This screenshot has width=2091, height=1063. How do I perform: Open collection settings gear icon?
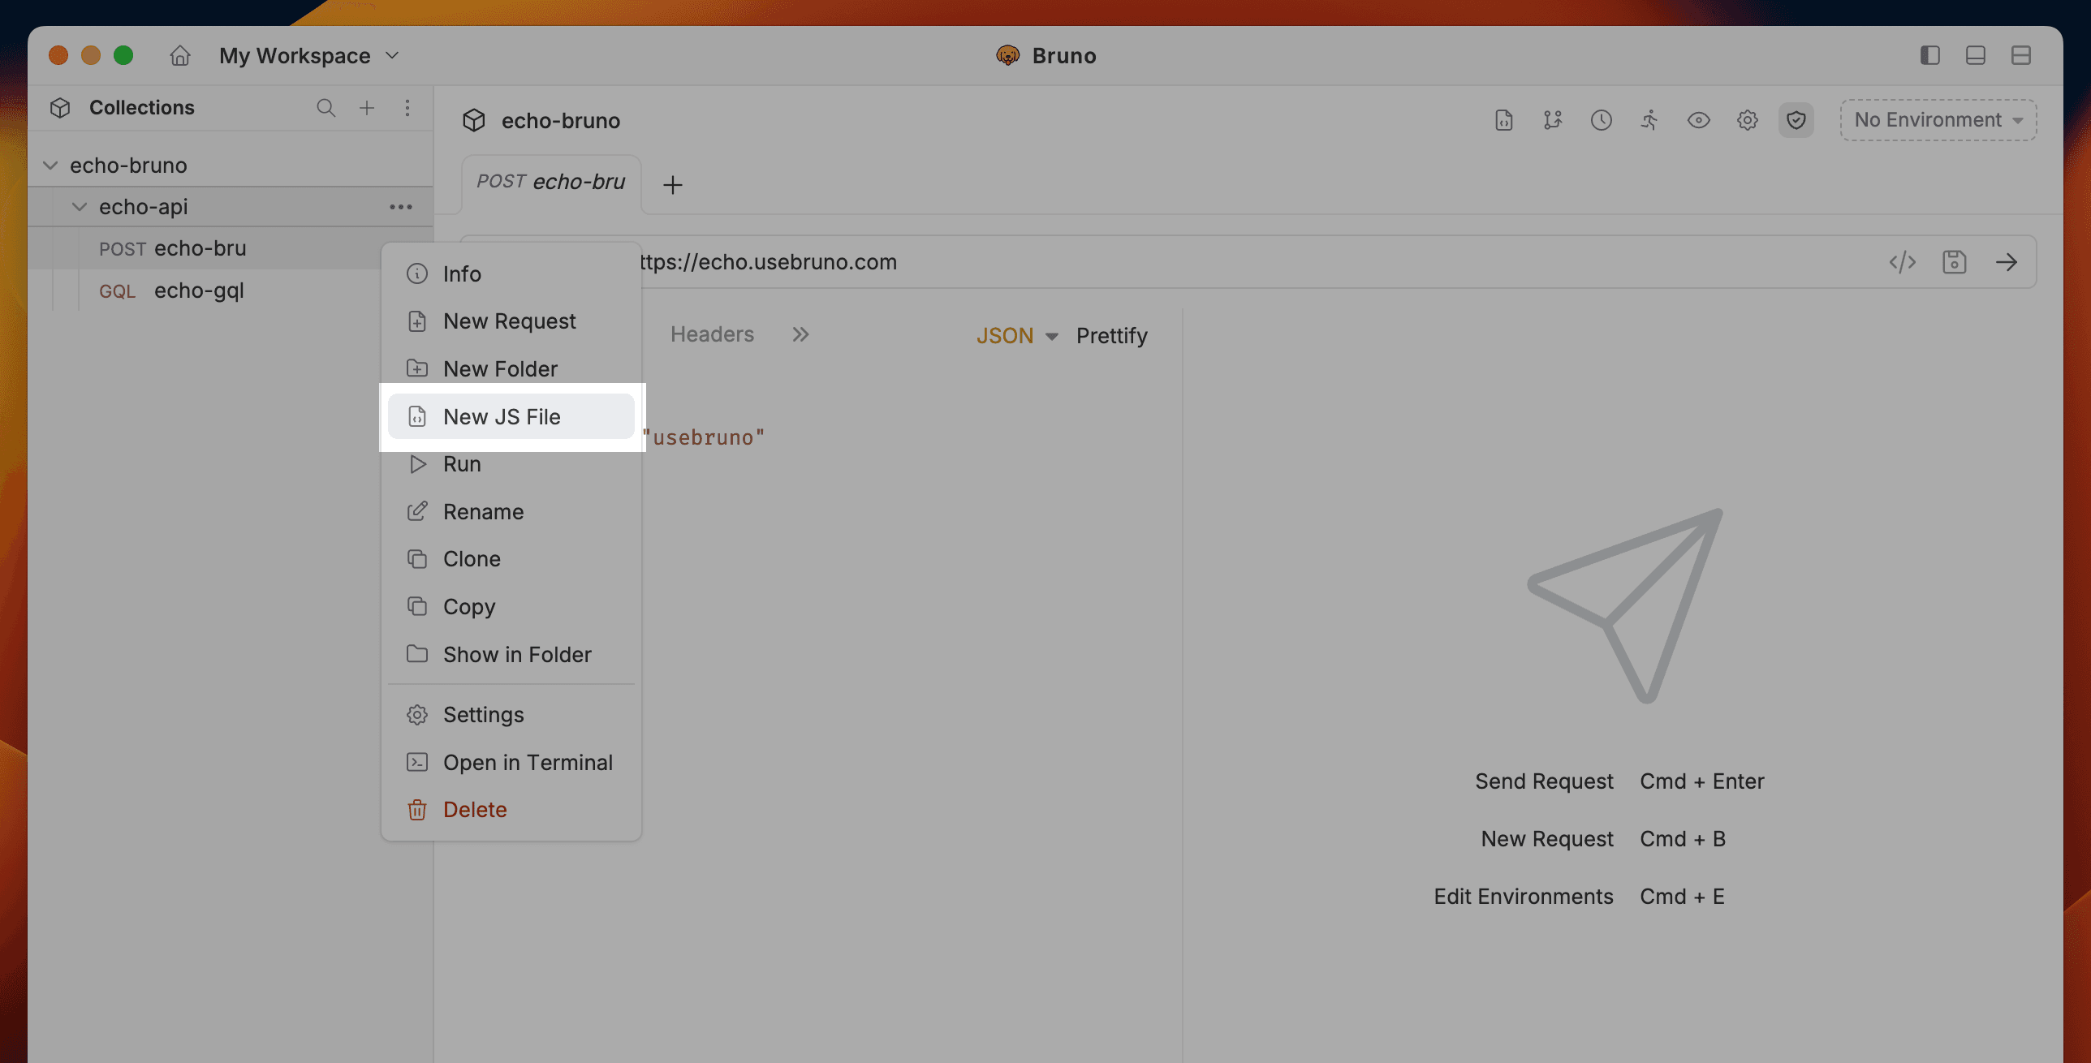(x=1747, y=120)
